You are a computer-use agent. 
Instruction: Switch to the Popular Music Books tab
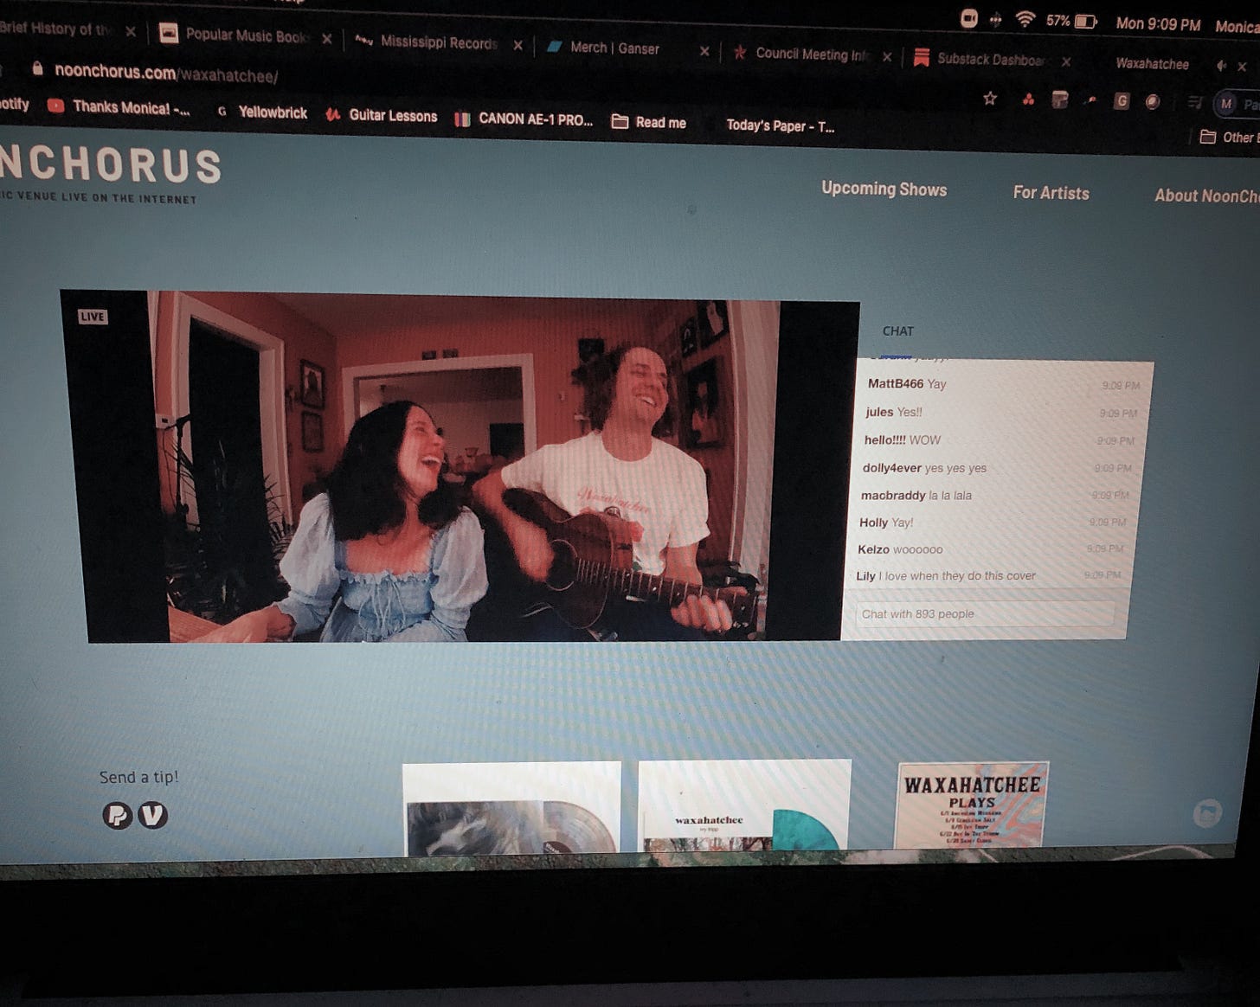tap(235, 35)
